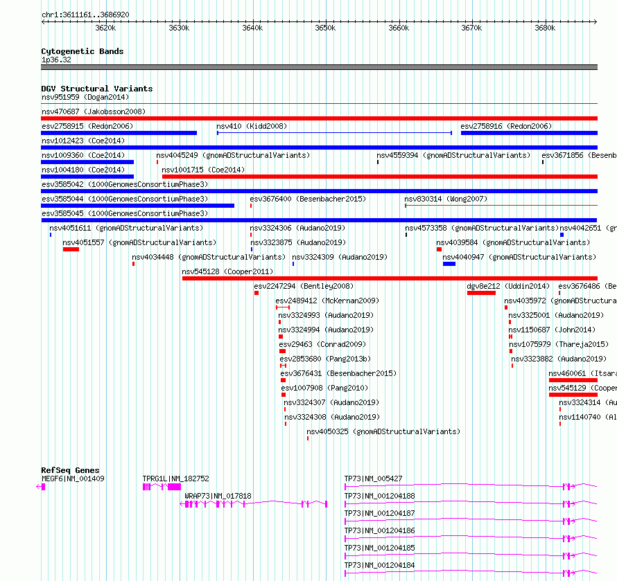Open nsv1075979 (Thareja2015) label
Image resolution: width=617 pixels, height=581 pixels.
pyautogui.click(x=559, y=344)
